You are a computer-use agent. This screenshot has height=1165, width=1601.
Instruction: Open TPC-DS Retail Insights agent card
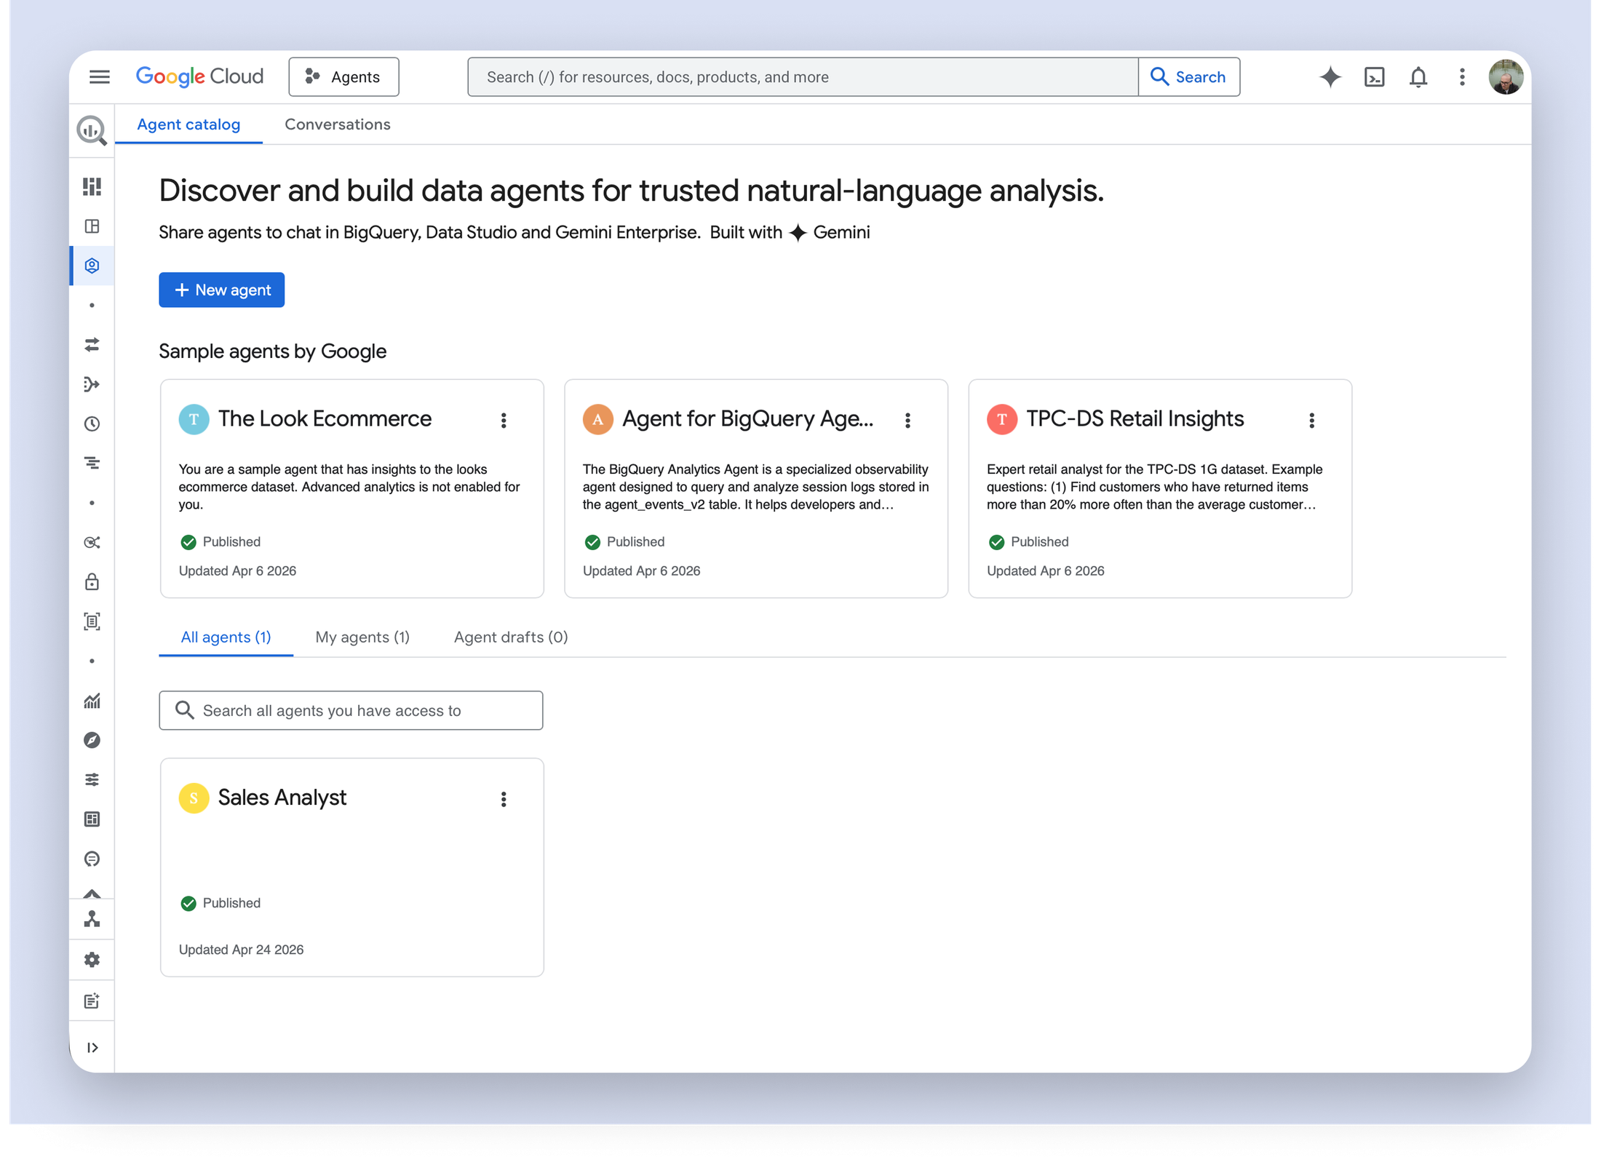(1159, 488)
